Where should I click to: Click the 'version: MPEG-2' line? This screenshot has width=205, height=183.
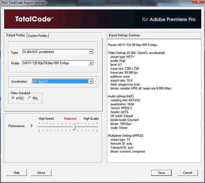tap(121, 108)
